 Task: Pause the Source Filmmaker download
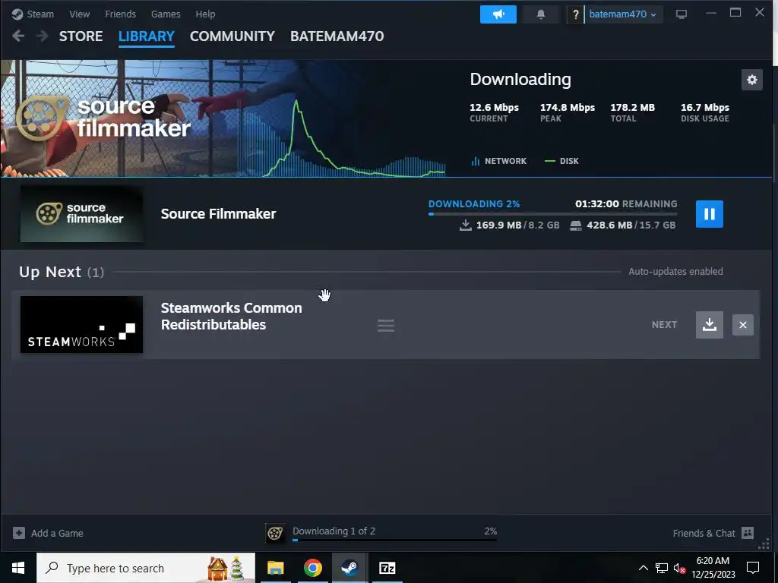point(709,214)
